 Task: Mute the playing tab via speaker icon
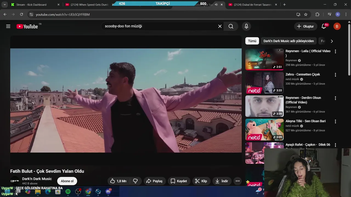pos(216,5)
